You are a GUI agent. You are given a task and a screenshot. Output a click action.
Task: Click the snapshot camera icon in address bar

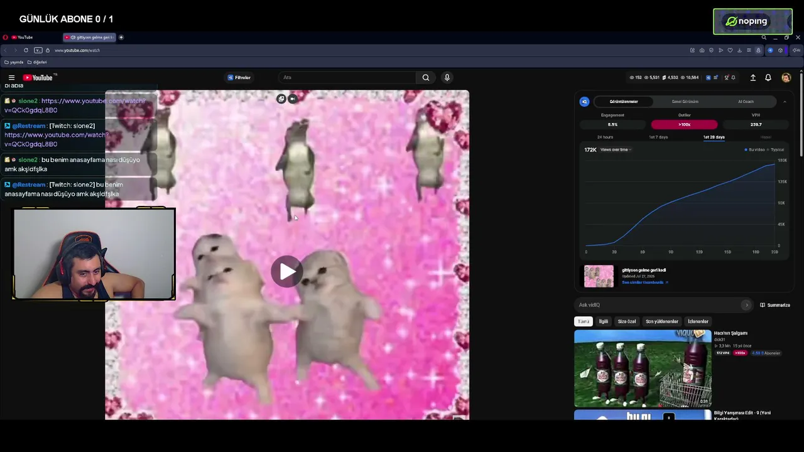702,50
